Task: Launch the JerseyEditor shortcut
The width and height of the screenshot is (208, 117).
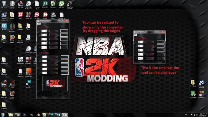Action: click(x=21, y=61)
